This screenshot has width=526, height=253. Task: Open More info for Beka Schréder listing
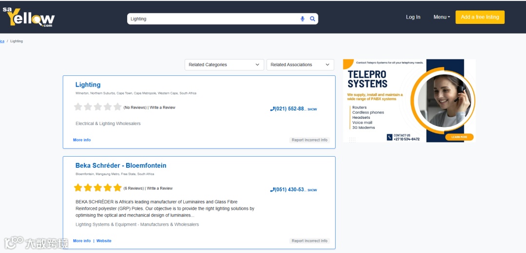click(82, 241)
